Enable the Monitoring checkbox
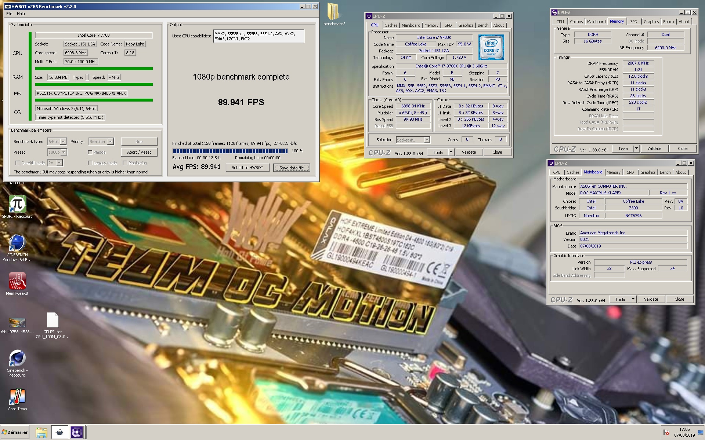 click(125, 163)
